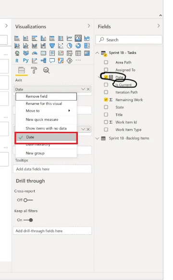173x280 pixels.
Task: Select the Gauge visual
Action: [x=35, y=53]
